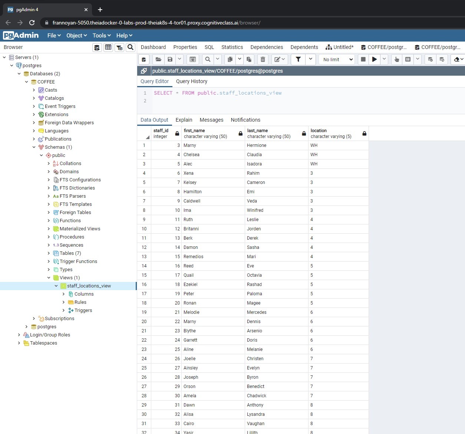Viewport: 465px width, 434px height.
Task: Save the query using the save icon
Action: pos(170,59)
